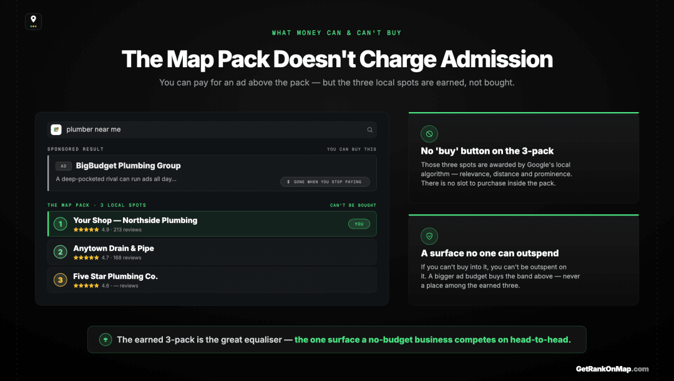Click the green scale icon in bottom banner

(105, 339)
